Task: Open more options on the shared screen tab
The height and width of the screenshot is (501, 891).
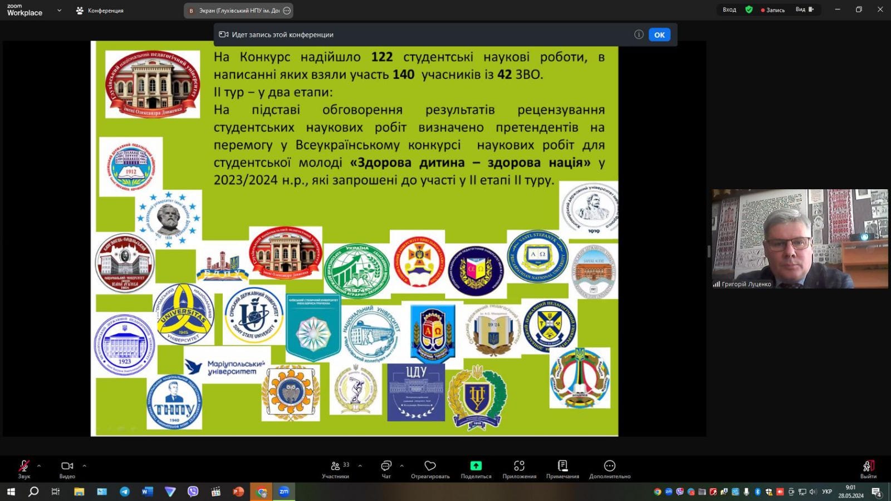Action: click(287, 11)
